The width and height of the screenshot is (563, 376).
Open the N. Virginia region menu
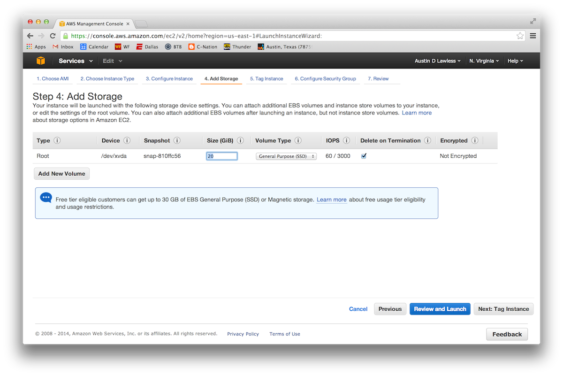tap(484, 61)
